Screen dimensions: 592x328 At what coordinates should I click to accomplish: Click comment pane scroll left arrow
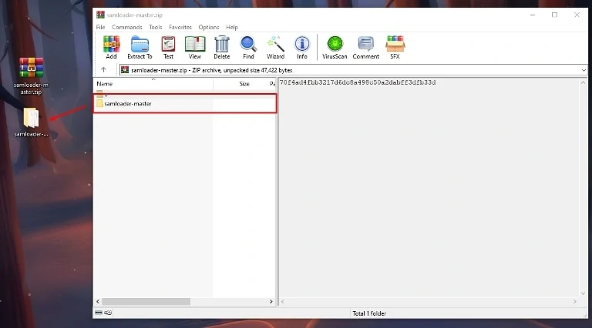[x=282, y=302]
